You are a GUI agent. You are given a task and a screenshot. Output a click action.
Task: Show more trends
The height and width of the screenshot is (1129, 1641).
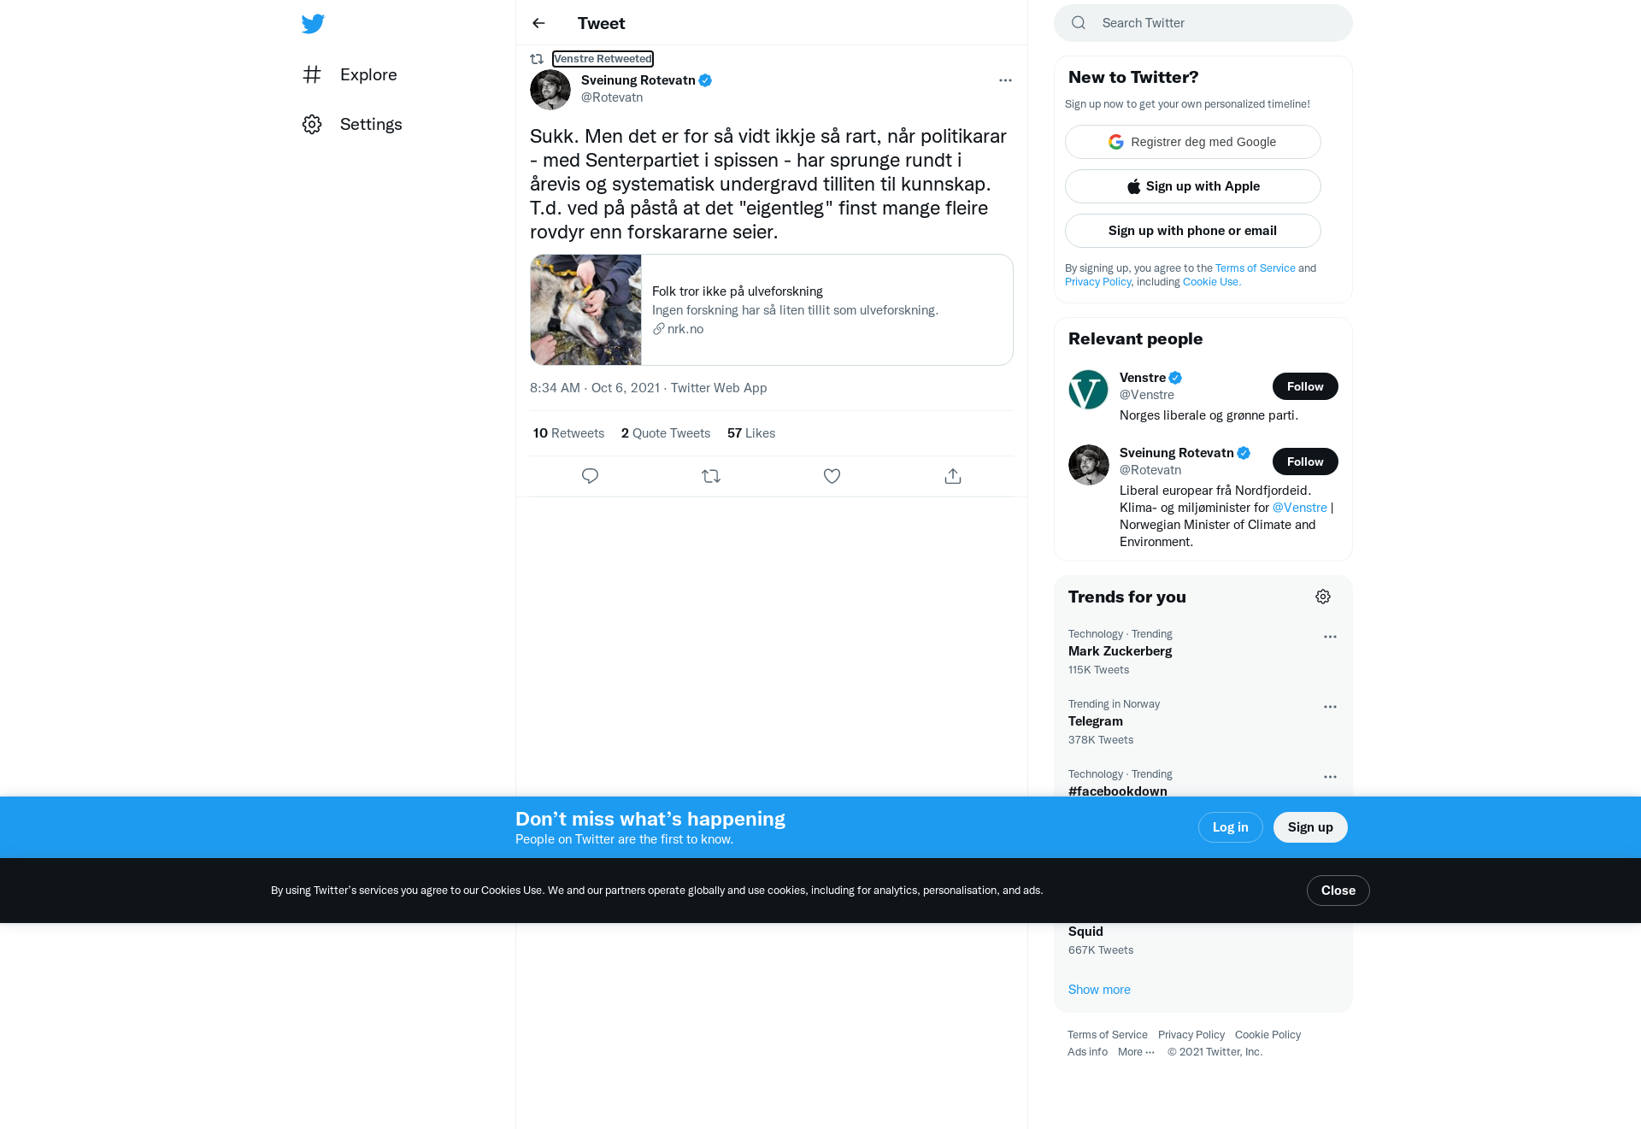coord(1099,990)
